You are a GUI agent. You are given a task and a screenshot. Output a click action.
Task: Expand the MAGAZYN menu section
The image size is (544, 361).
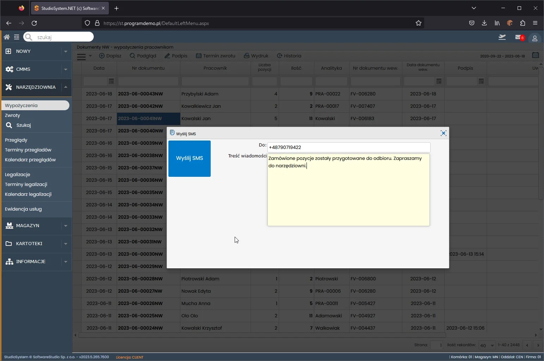tap(66, 226)
